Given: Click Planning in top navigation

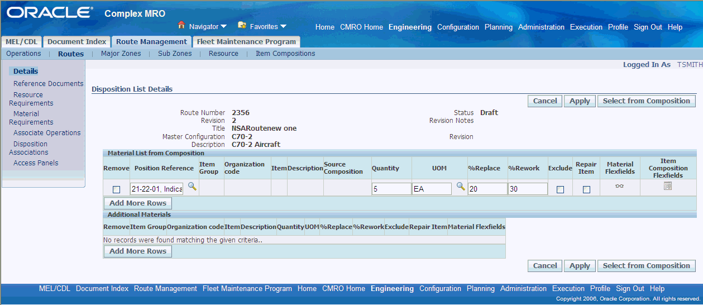Looking at the screenshot, I should (499, 27).
